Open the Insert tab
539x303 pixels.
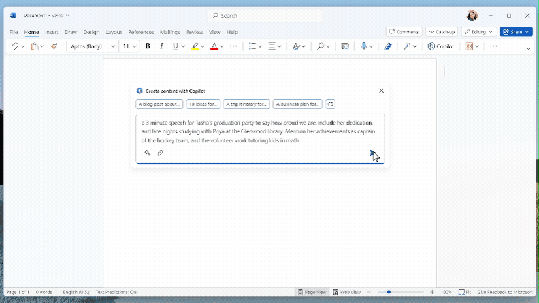[52, 32]
